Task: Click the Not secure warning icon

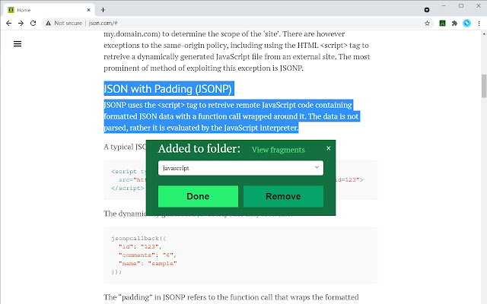Action: click(48, 24)
